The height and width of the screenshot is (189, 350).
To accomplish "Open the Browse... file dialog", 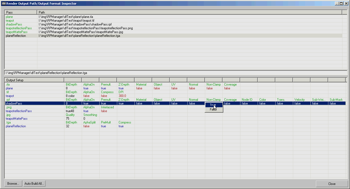I will tap(13, 184).
